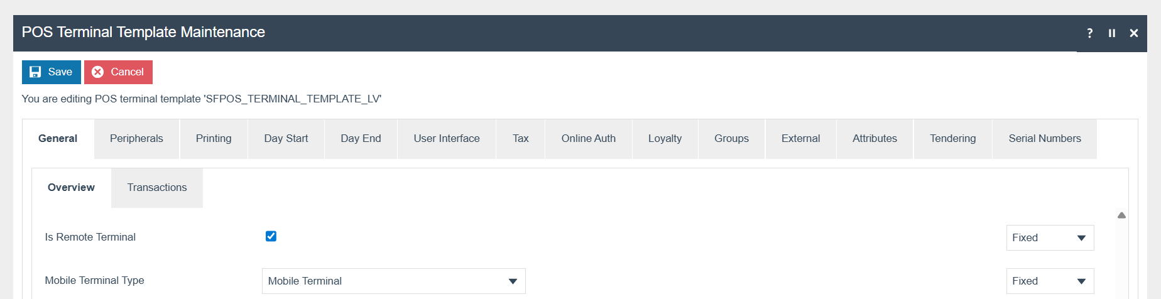
Task: Select the Tendering tab
Action: click(x=952, y=139)
